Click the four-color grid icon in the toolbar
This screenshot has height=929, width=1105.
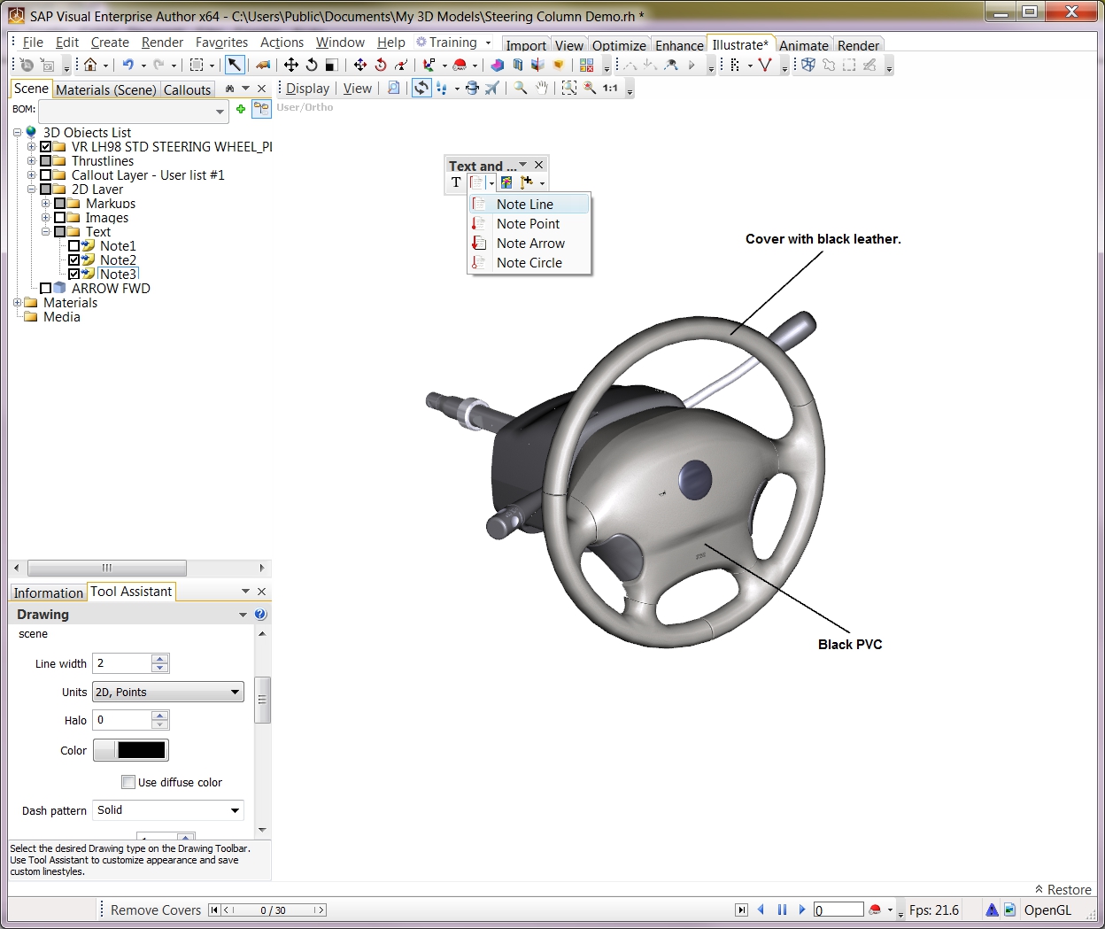586,65
